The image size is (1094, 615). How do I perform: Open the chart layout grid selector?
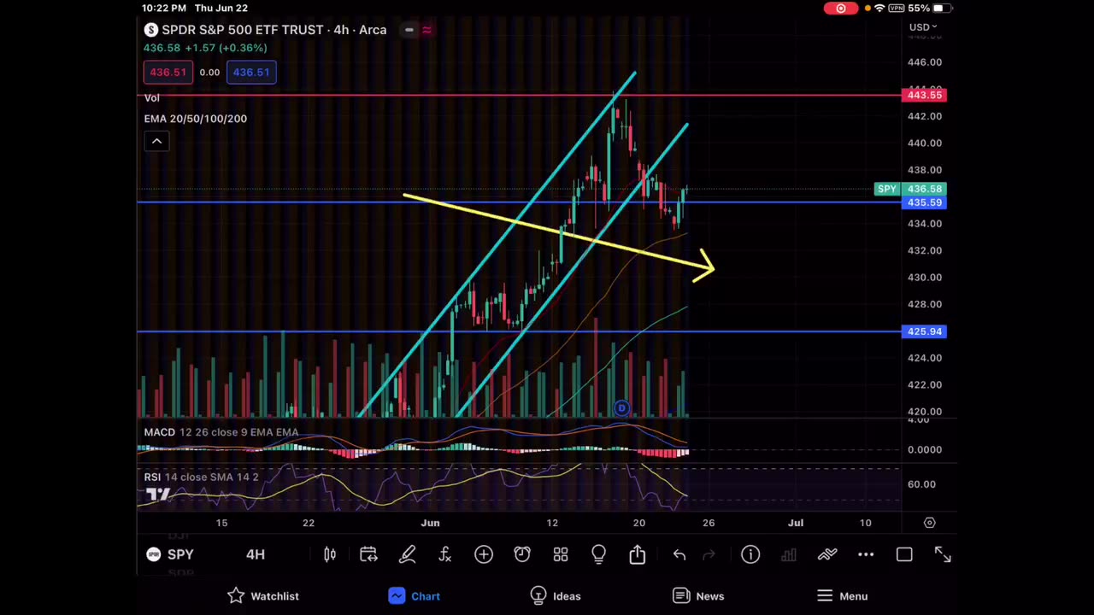click(x=561, y=554)
